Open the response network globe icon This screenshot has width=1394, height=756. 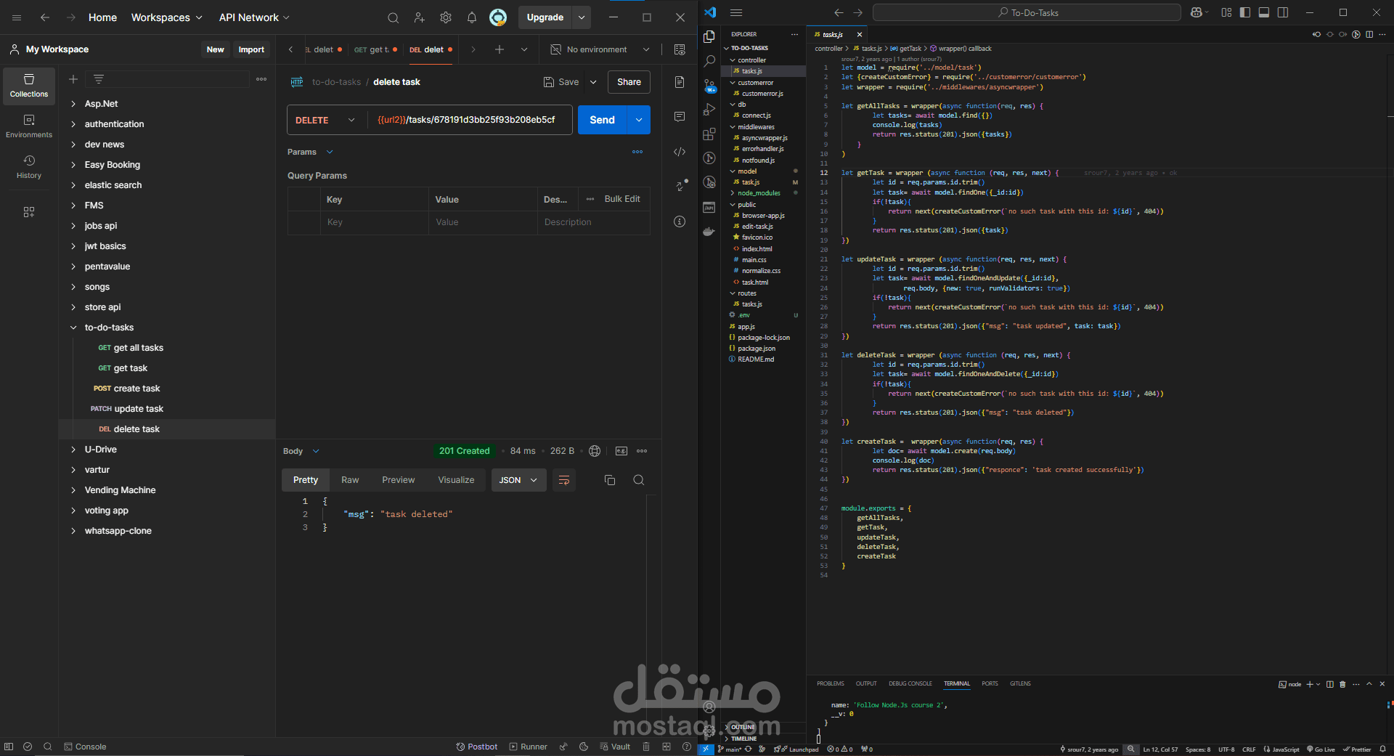[595, 451]
